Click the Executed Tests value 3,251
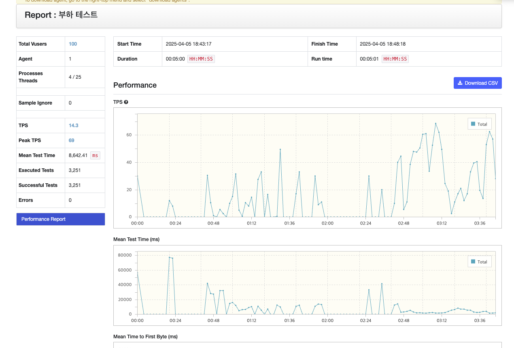 pyautogui.click(x=75, y=170)
